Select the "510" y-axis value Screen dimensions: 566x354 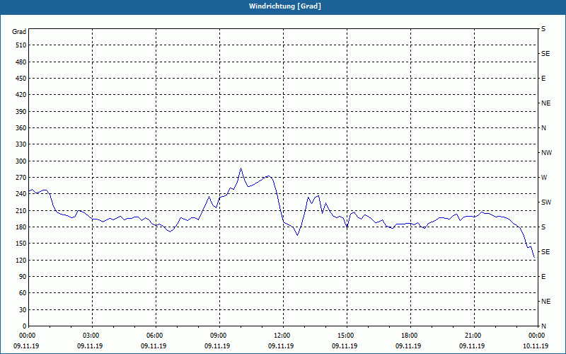point(21,45)
